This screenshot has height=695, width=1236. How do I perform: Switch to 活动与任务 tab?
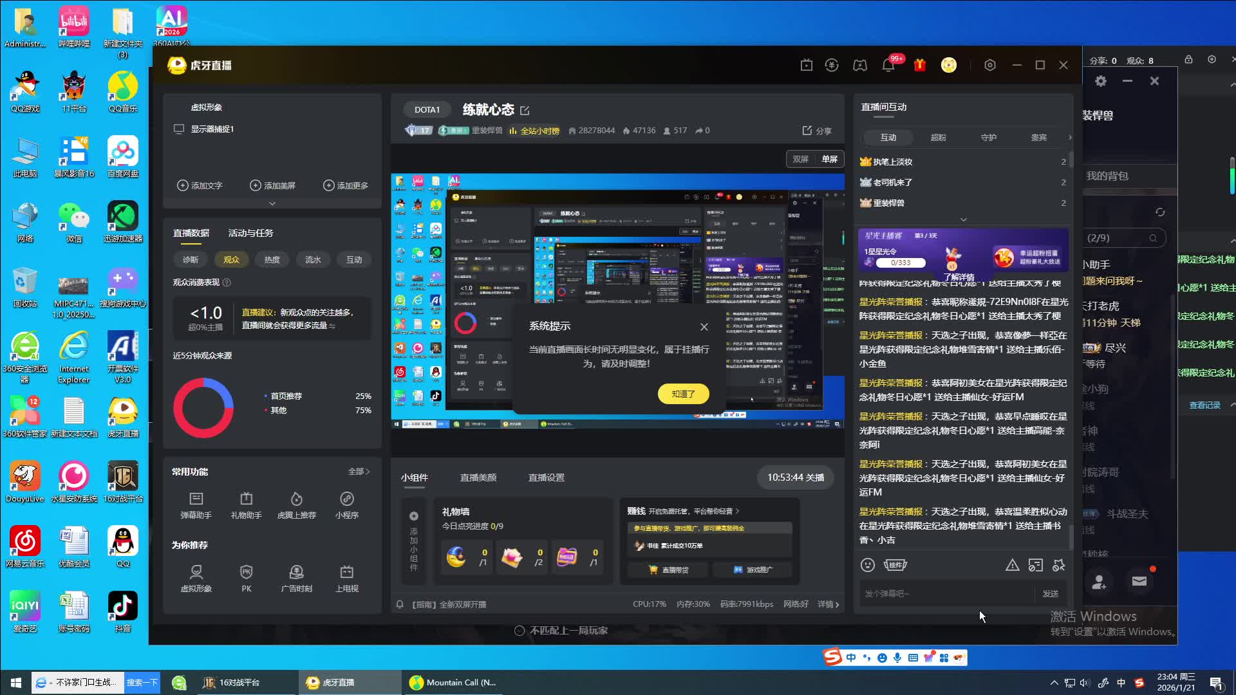pos(250,233)
